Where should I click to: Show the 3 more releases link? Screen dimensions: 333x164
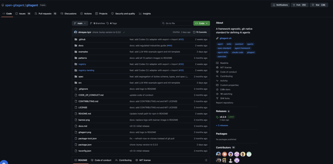coord(222,125)
